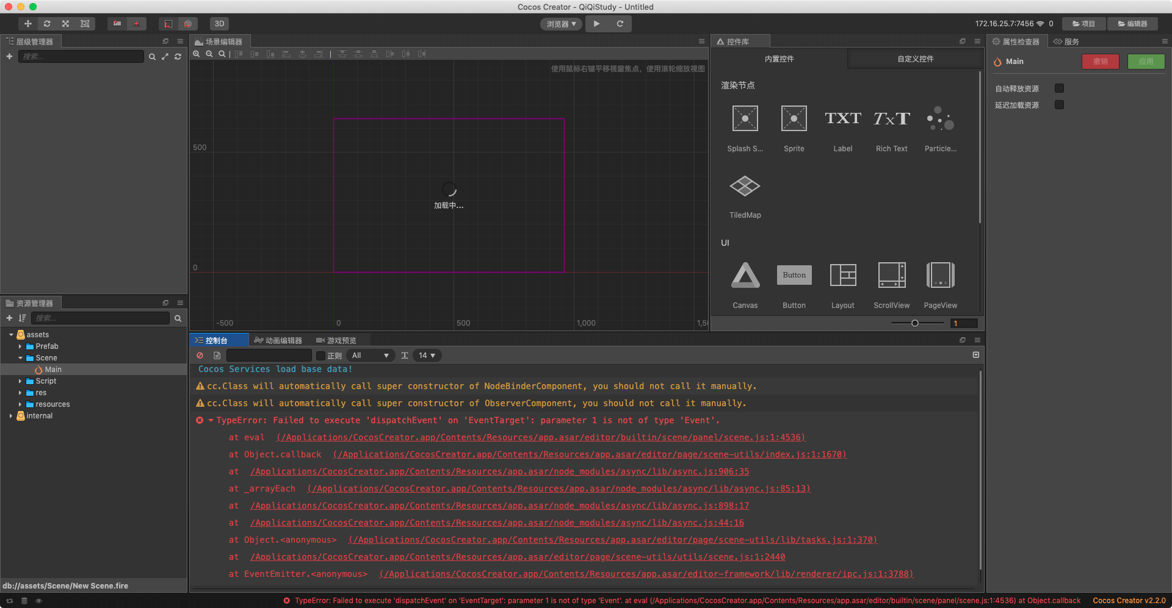
Task: Enable the auto release assets checkbox
Action: click(1059, 88)
